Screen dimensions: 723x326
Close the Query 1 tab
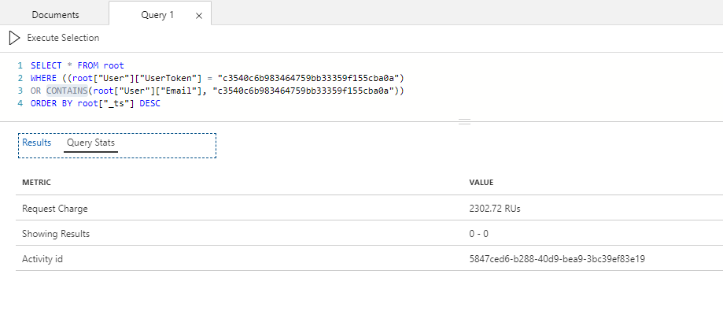(x=197, y=15)
